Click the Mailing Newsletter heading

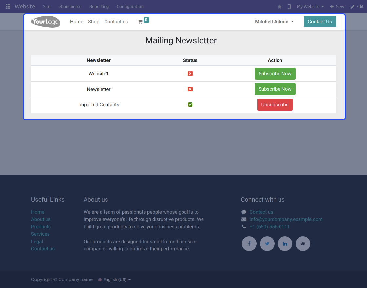pos(181,40)
